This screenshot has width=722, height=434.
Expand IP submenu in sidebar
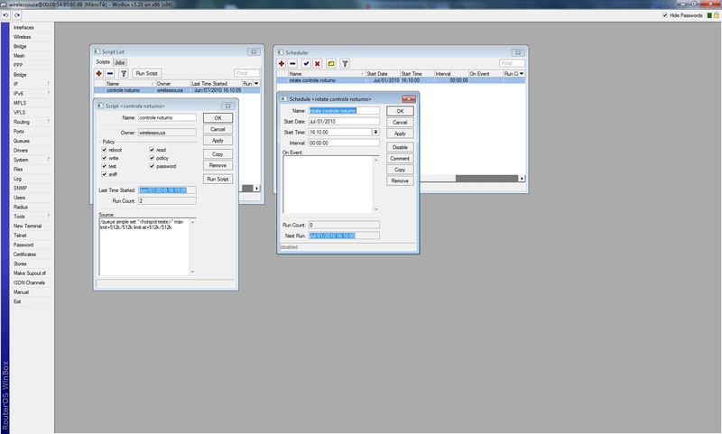pos(49,84)
